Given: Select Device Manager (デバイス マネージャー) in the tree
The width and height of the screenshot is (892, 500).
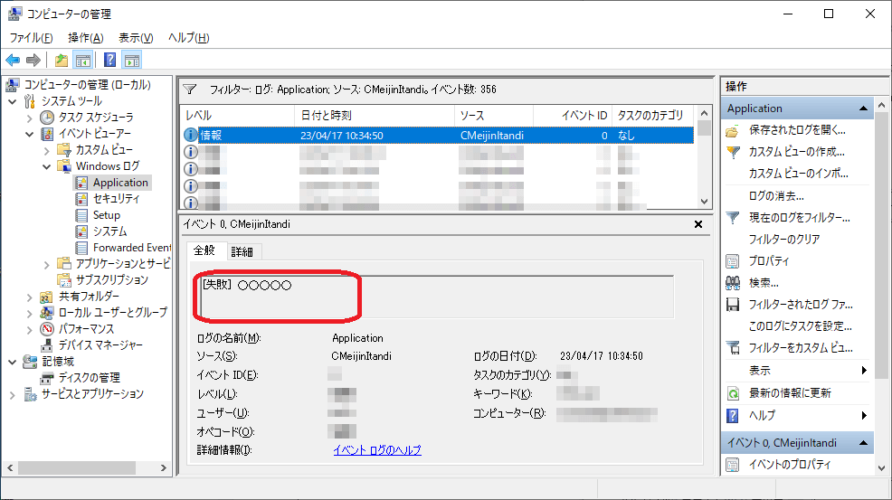Looking at the screenshot, I should pos(100,344).
